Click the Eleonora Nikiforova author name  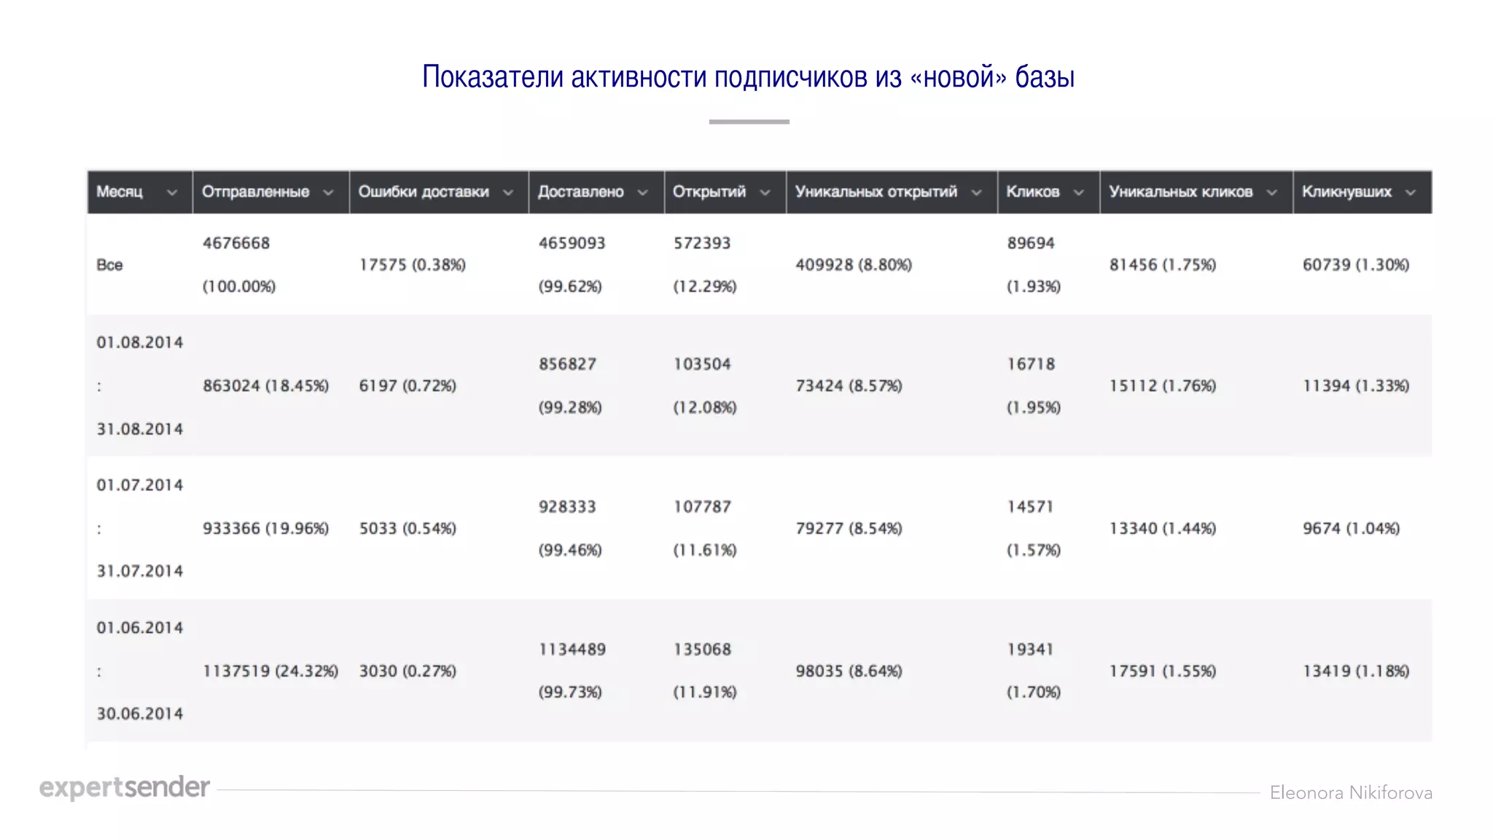pos(1351,792)
